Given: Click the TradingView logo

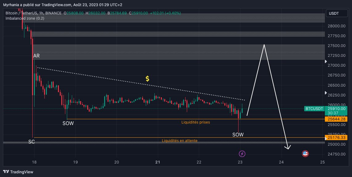Looking at the screenshot, I should (18, 172).
